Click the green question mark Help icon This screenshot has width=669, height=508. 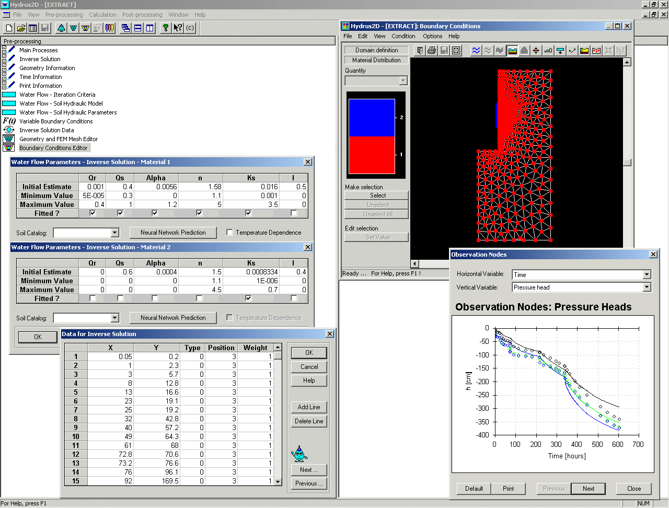point(166,28)
